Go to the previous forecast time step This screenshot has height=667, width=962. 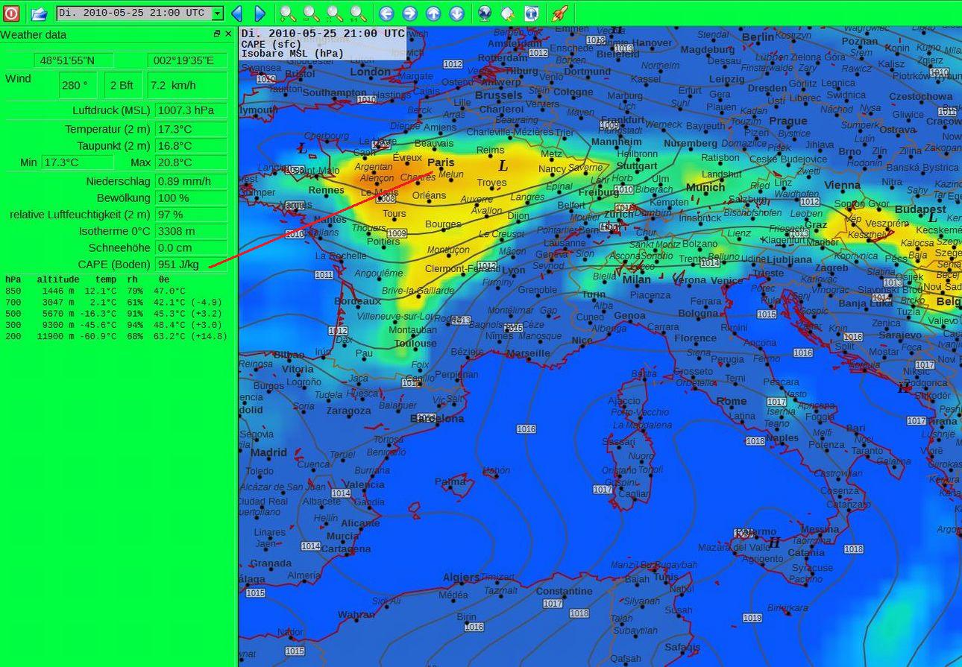[237, 13]
